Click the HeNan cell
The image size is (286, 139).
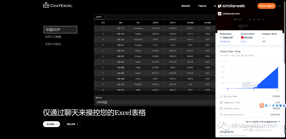pyautogui.click(x=138, y=51)
